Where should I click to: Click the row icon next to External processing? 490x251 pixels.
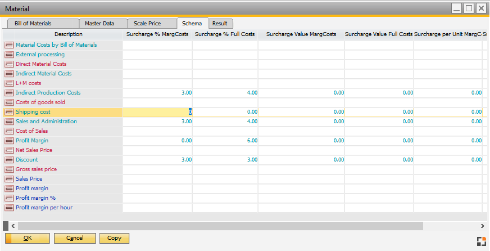click(x=9, y=55)
